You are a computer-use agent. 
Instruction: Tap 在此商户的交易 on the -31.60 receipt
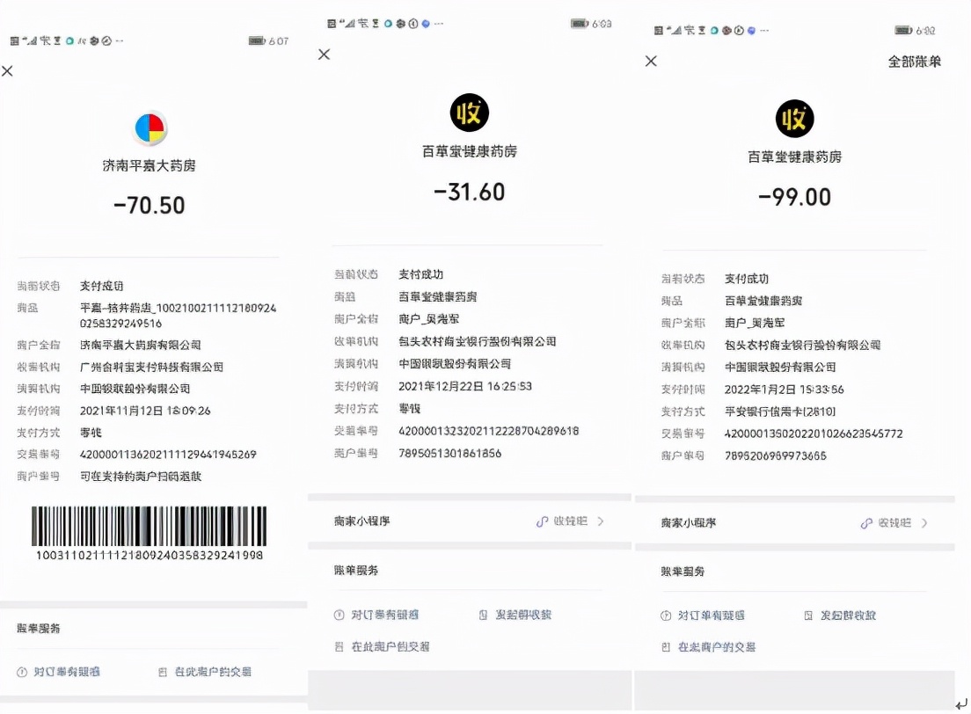391,646
